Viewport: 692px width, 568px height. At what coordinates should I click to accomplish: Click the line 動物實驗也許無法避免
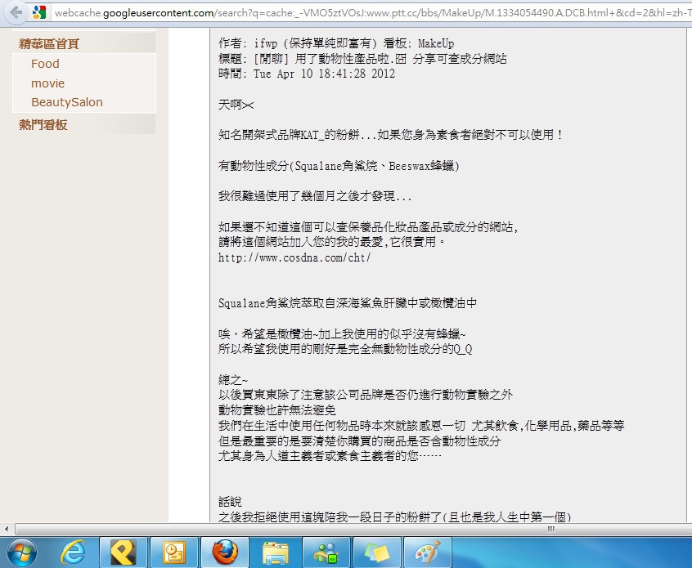click(277, 410)
